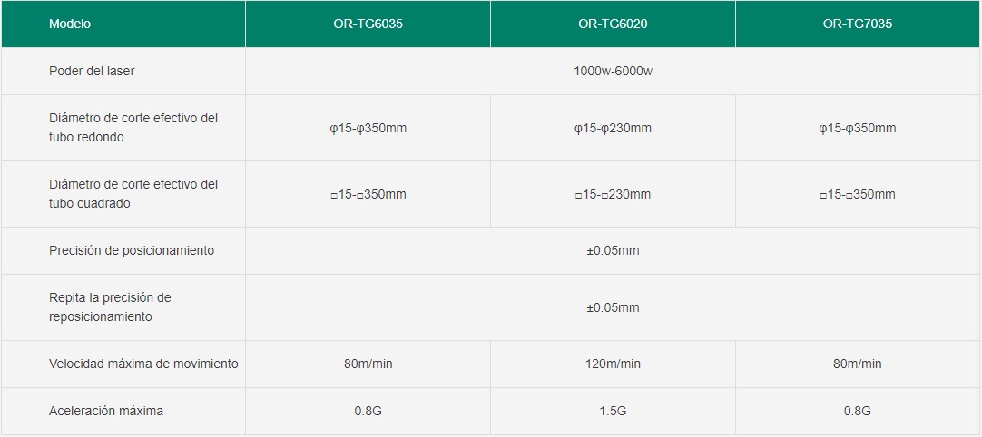Select the OR-TG6035 column header
The height and width of the screenshot is (437, 982).
[368, 24]
